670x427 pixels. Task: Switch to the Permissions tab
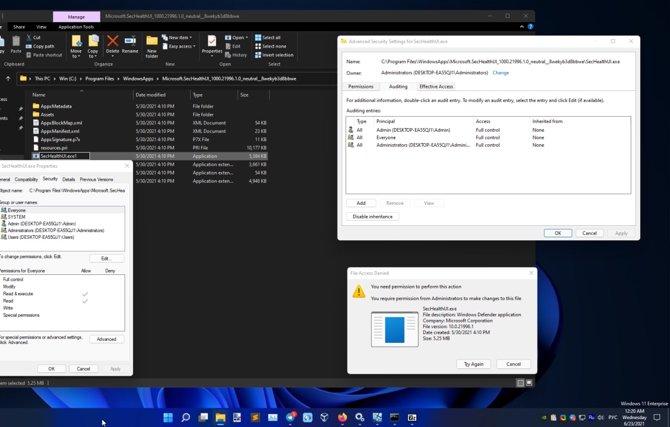coord(361,86)
